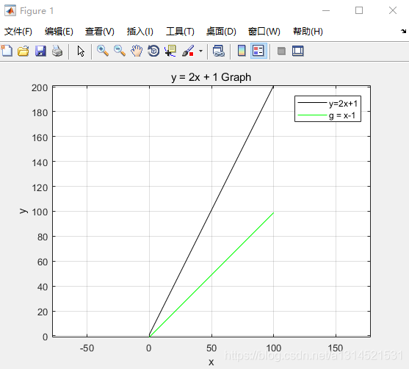Expand the Brush color dropdown arrow

[200, 51]
